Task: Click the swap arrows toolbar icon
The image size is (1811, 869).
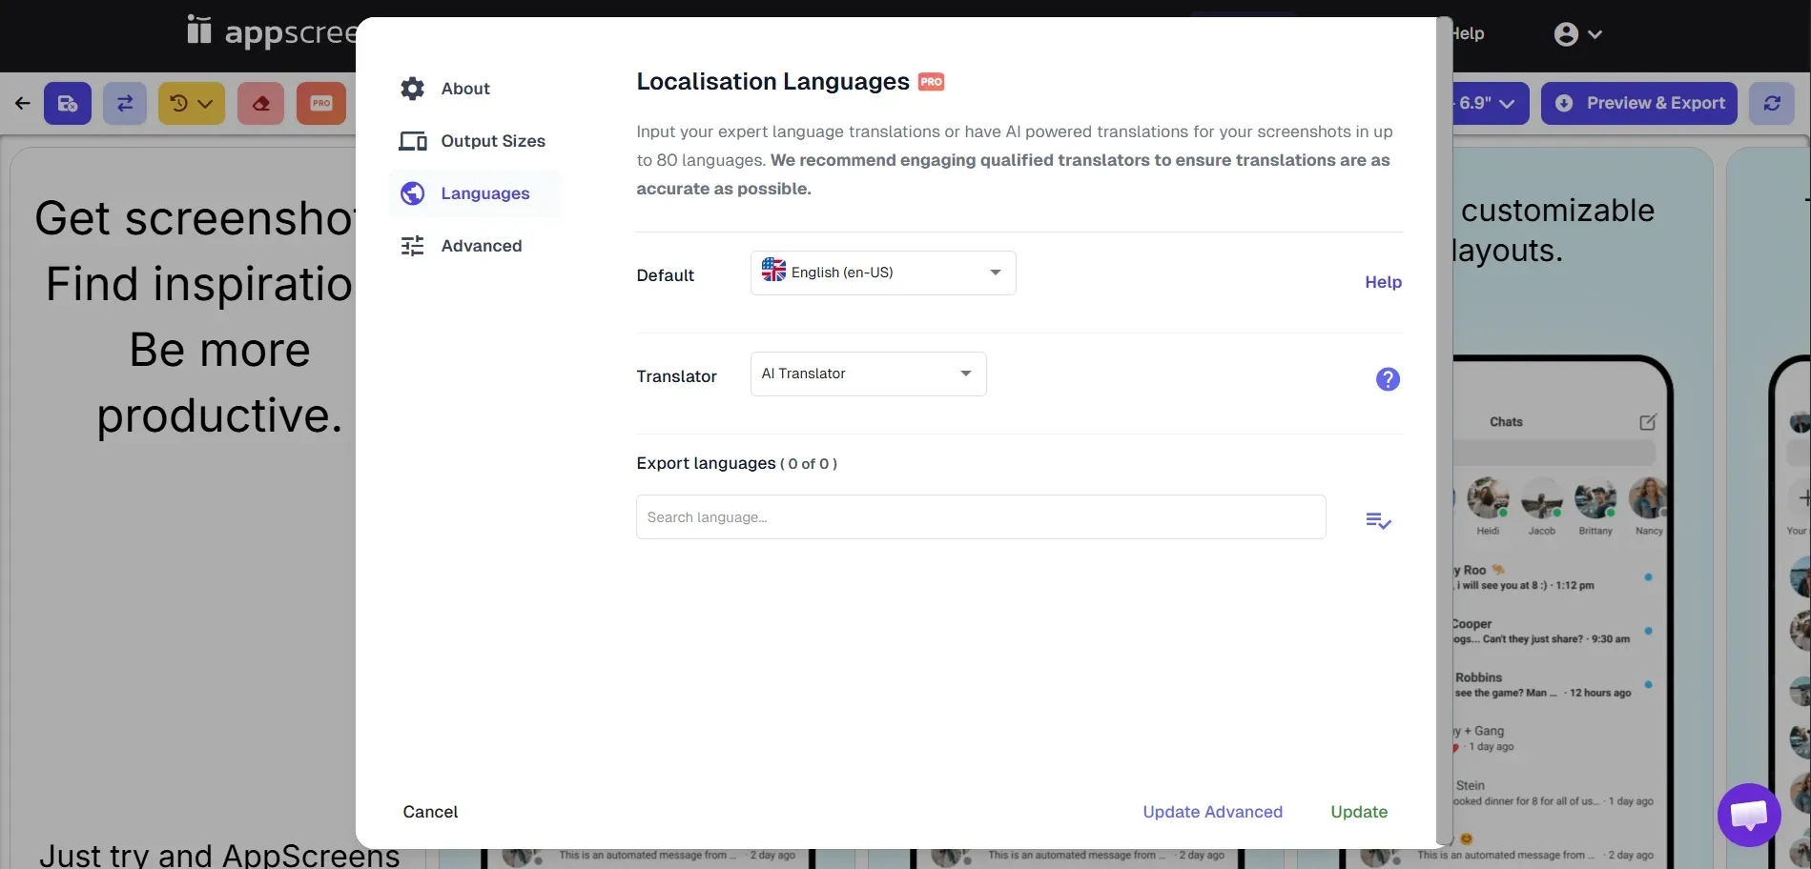Action: tap(124, 103)
